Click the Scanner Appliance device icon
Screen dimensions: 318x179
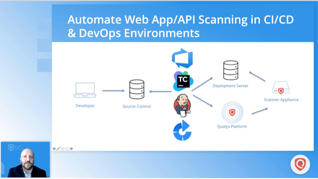[281, 88]
